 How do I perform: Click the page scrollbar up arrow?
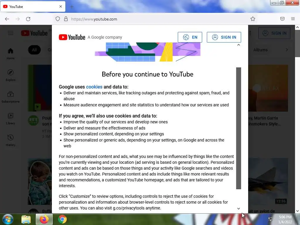pyautogui.click(x=298, y=27)
